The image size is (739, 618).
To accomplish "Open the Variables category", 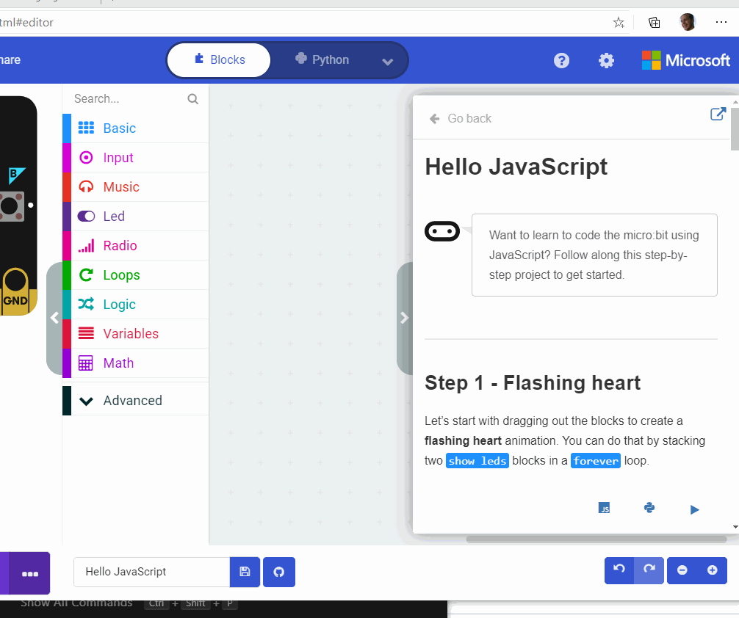I will click(x=135, y=333).
